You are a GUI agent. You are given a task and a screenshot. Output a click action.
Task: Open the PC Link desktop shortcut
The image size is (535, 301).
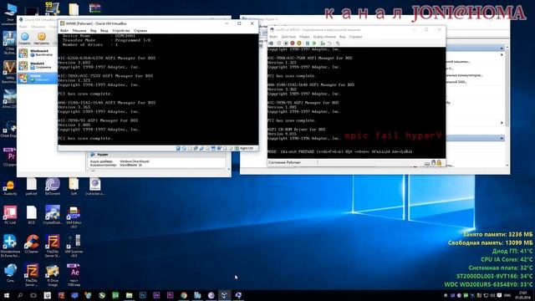coord(10,215)
